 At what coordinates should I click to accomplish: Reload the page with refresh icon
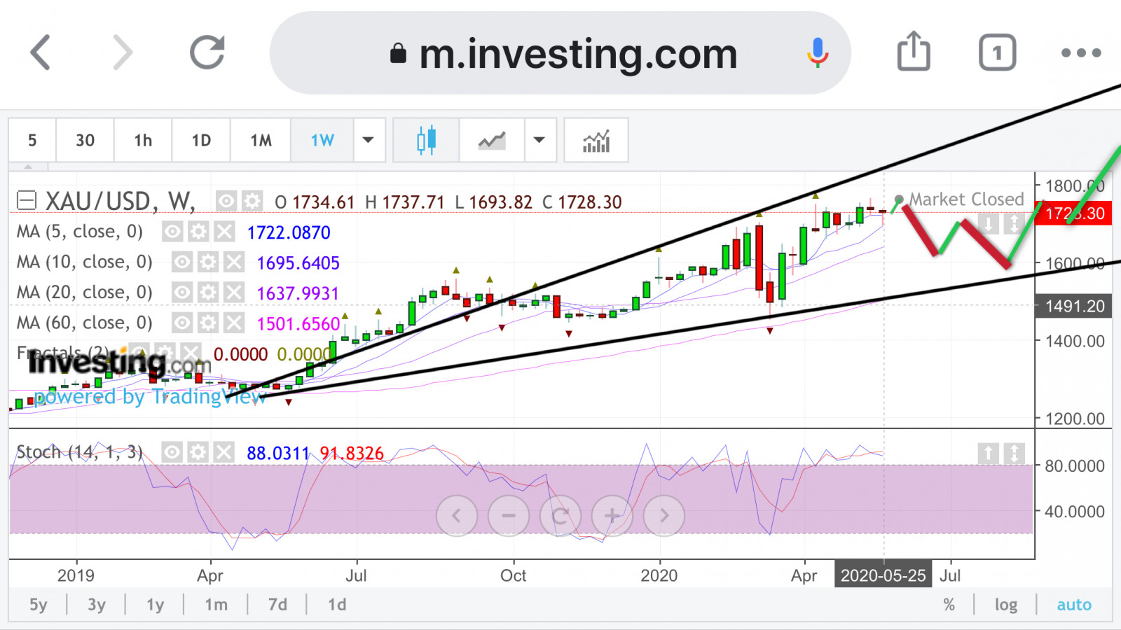[207, 52]
